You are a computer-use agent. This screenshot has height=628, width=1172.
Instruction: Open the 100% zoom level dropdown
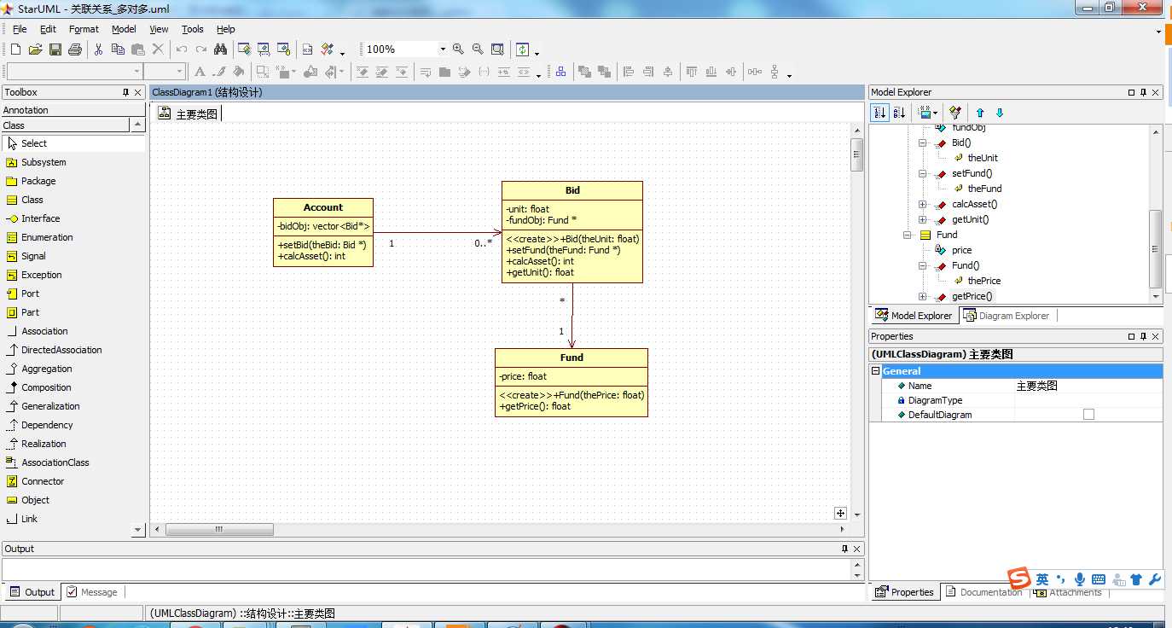click(442, 49)
